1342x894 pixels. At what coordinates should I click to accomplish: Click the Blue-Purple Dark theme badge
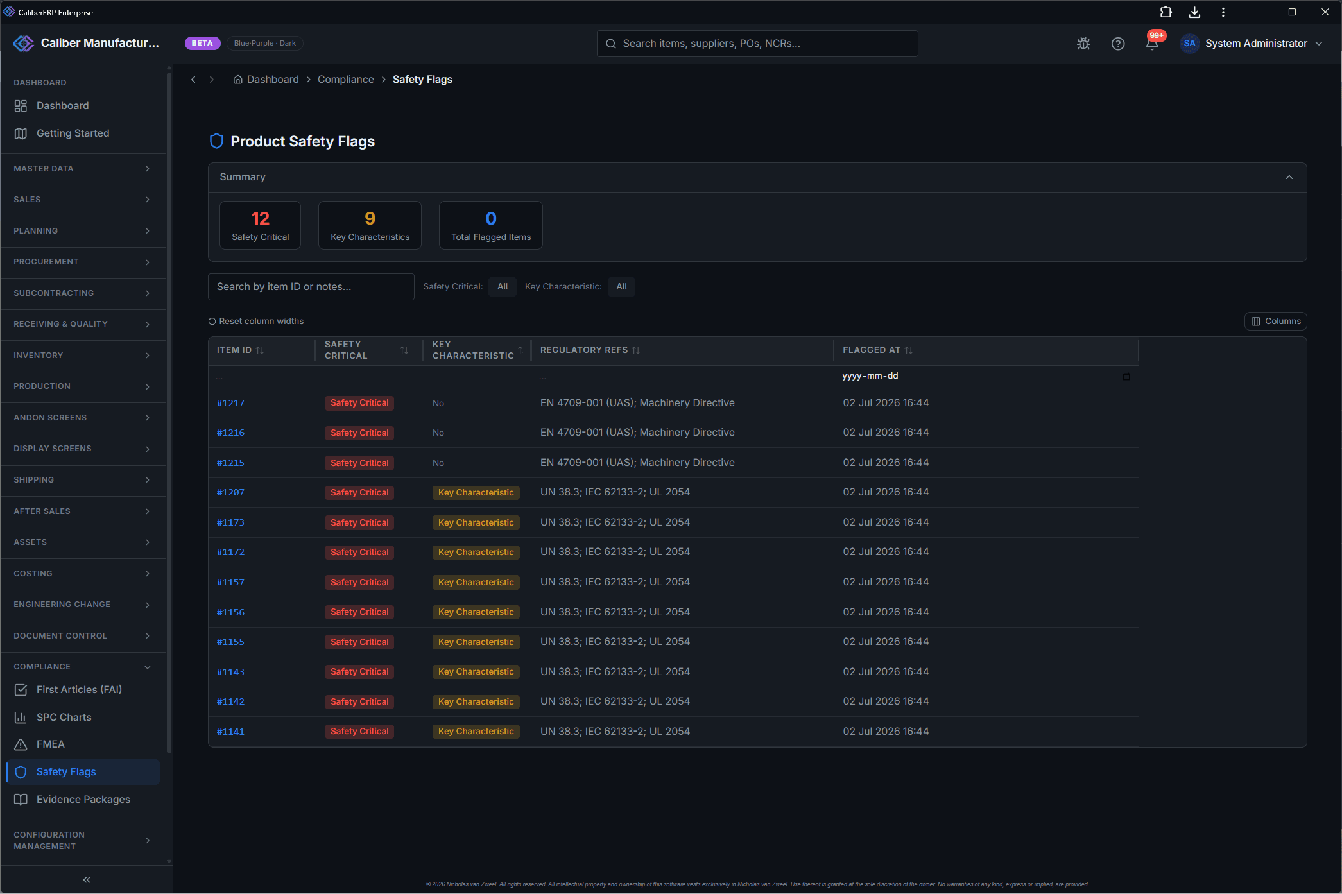(264, 44)
